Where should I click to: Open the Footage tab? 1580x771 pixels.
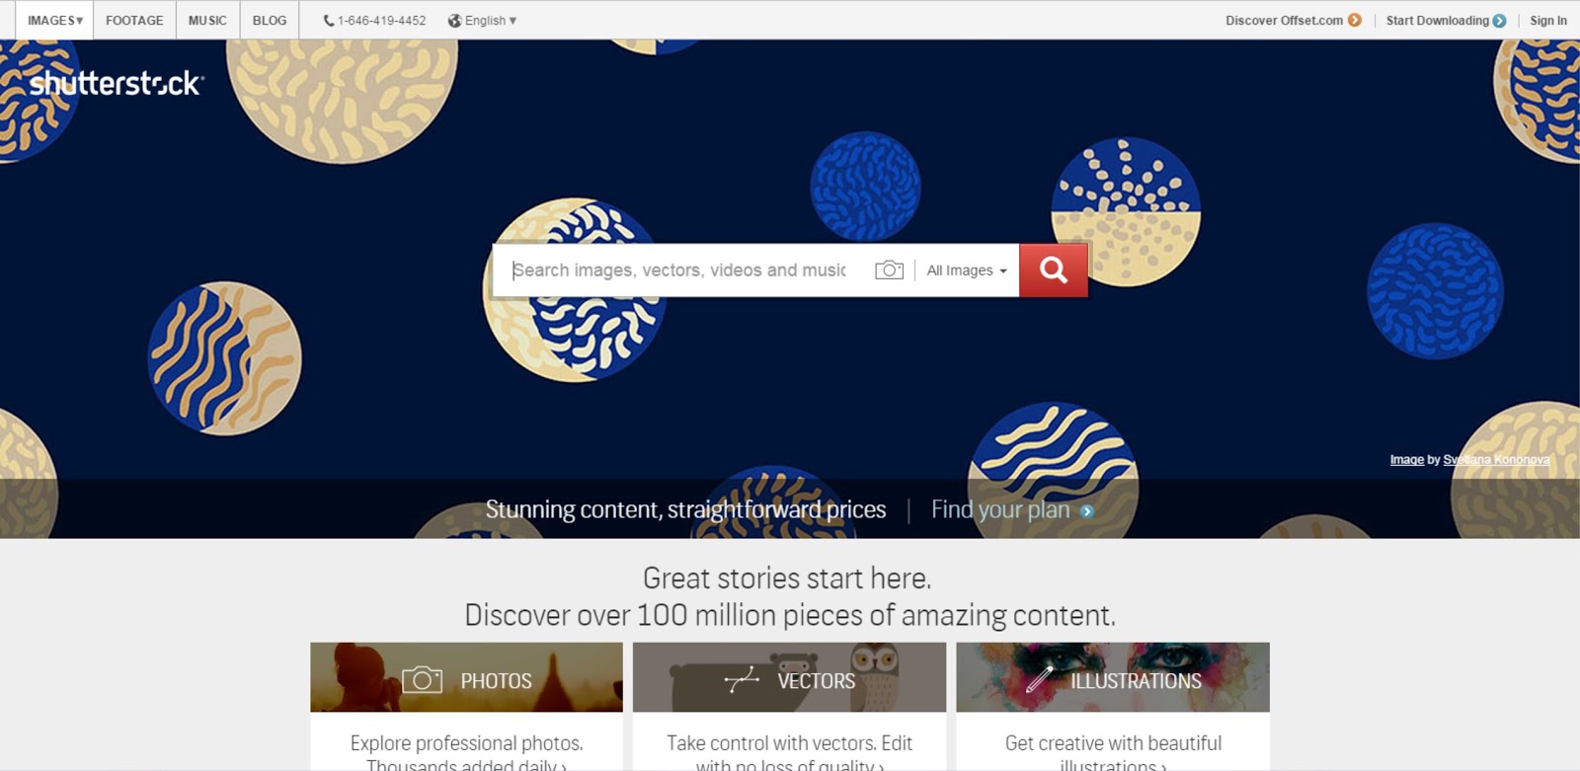tap(134, 20)
